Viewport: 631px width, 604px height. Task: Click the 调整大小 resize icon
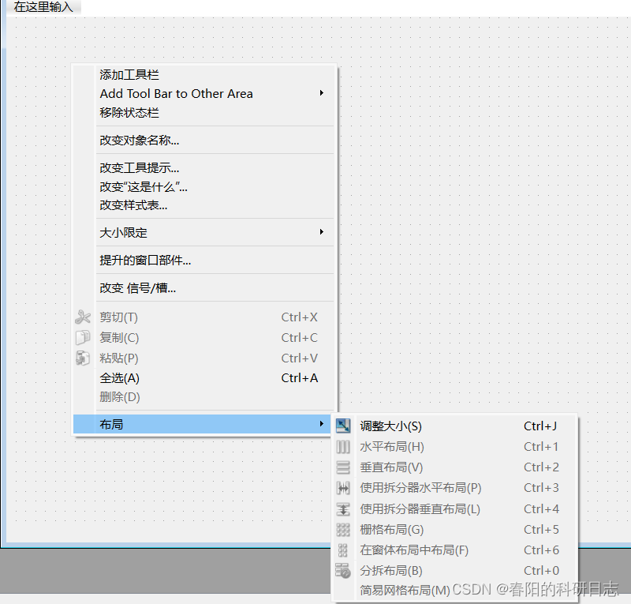(343, 426)
